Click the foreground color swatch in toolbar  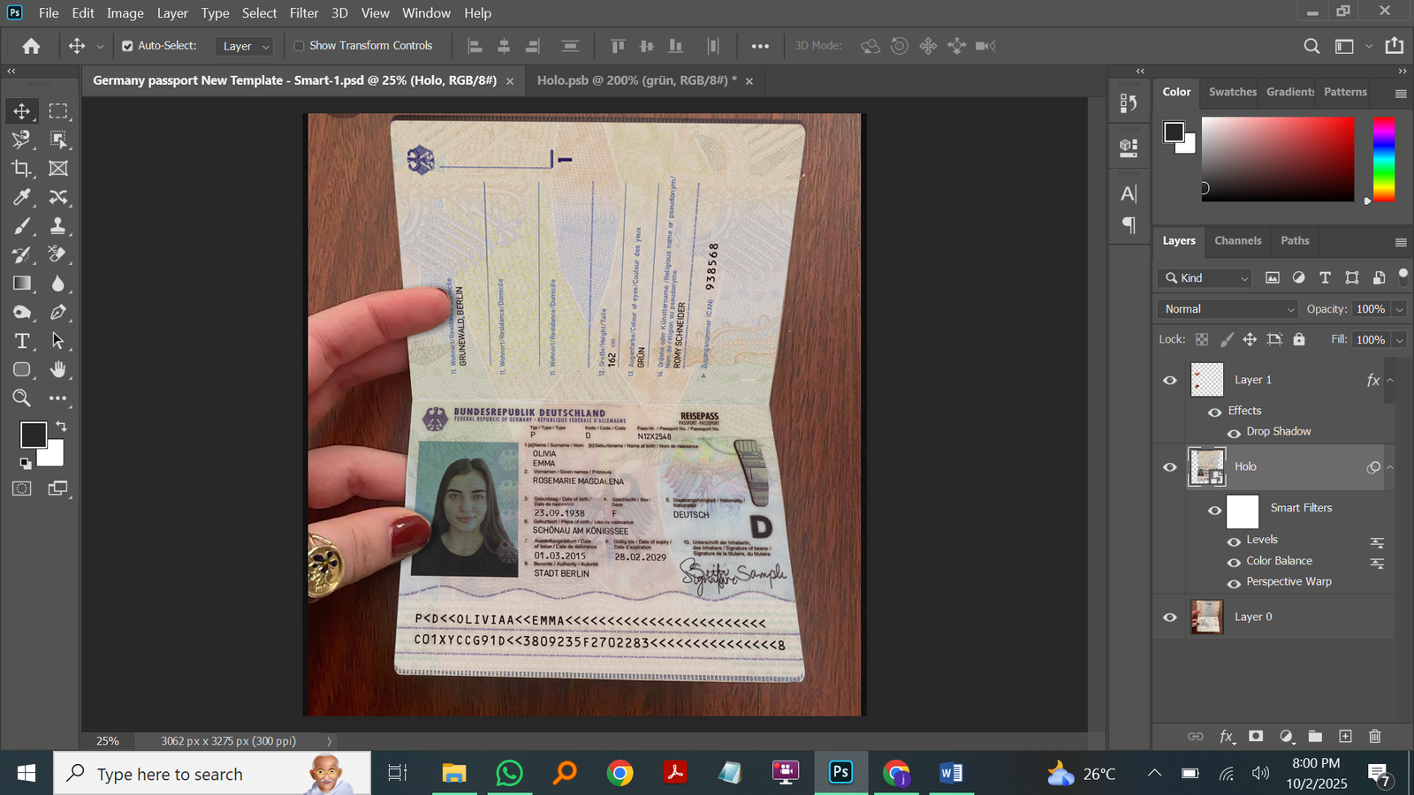coord(33,435)
